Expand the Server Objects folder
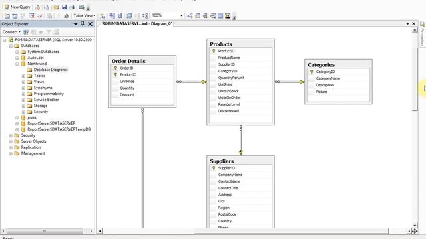The width and height of the screenshot is (426, 239). pos(11,141)
